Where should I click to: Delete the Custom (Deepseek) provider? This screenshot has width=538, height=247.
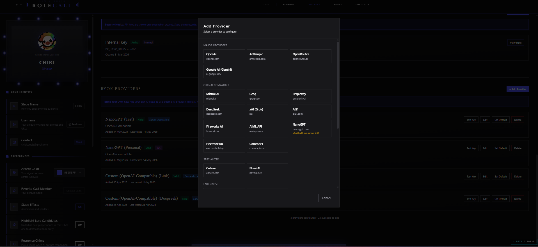pos(518,199)
